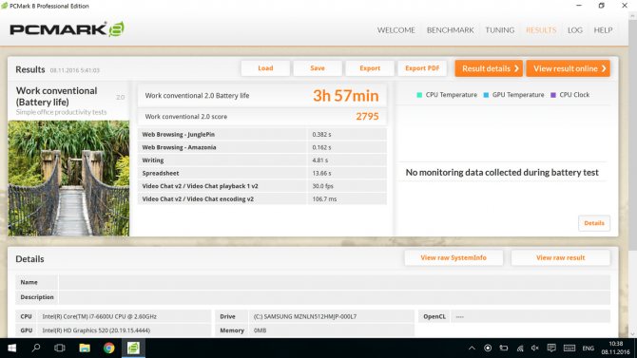Screen dimensions: 637x358
Task: Open File Explorer from taskbar
Action: [x=85, y=348]
